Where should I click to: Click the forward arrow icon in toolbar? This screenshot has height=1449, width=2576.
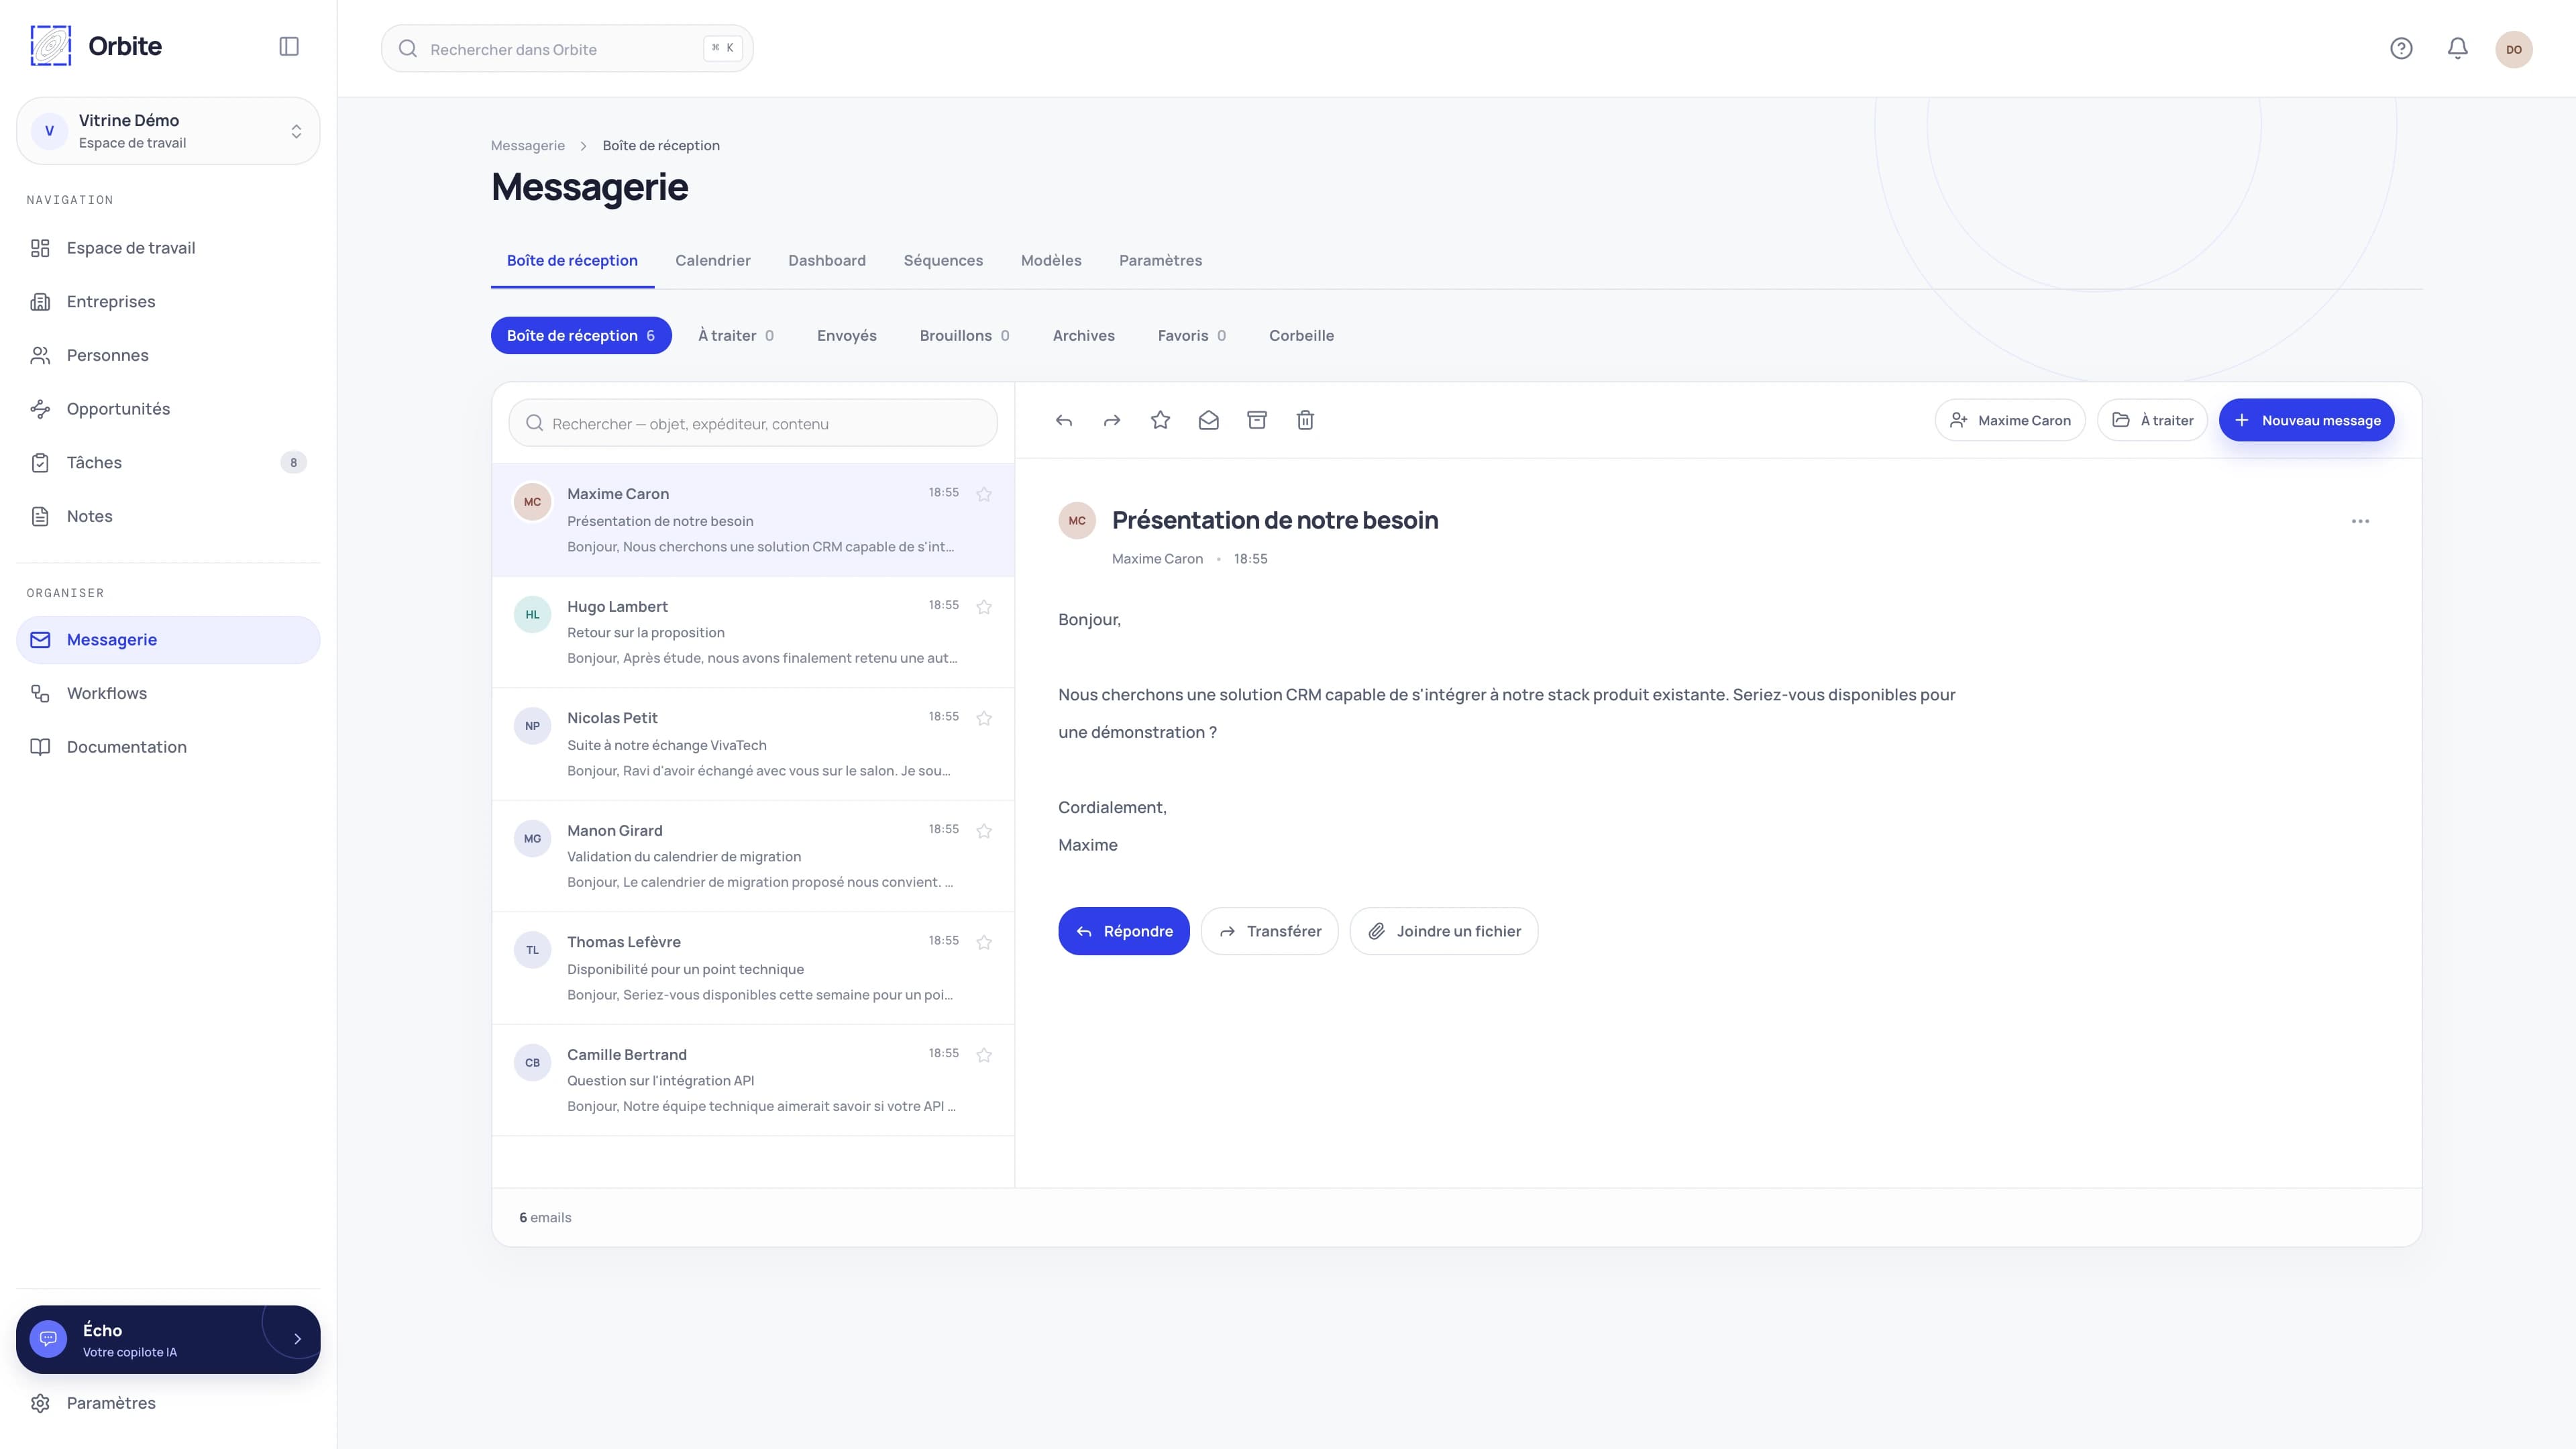pos(1112,420)
